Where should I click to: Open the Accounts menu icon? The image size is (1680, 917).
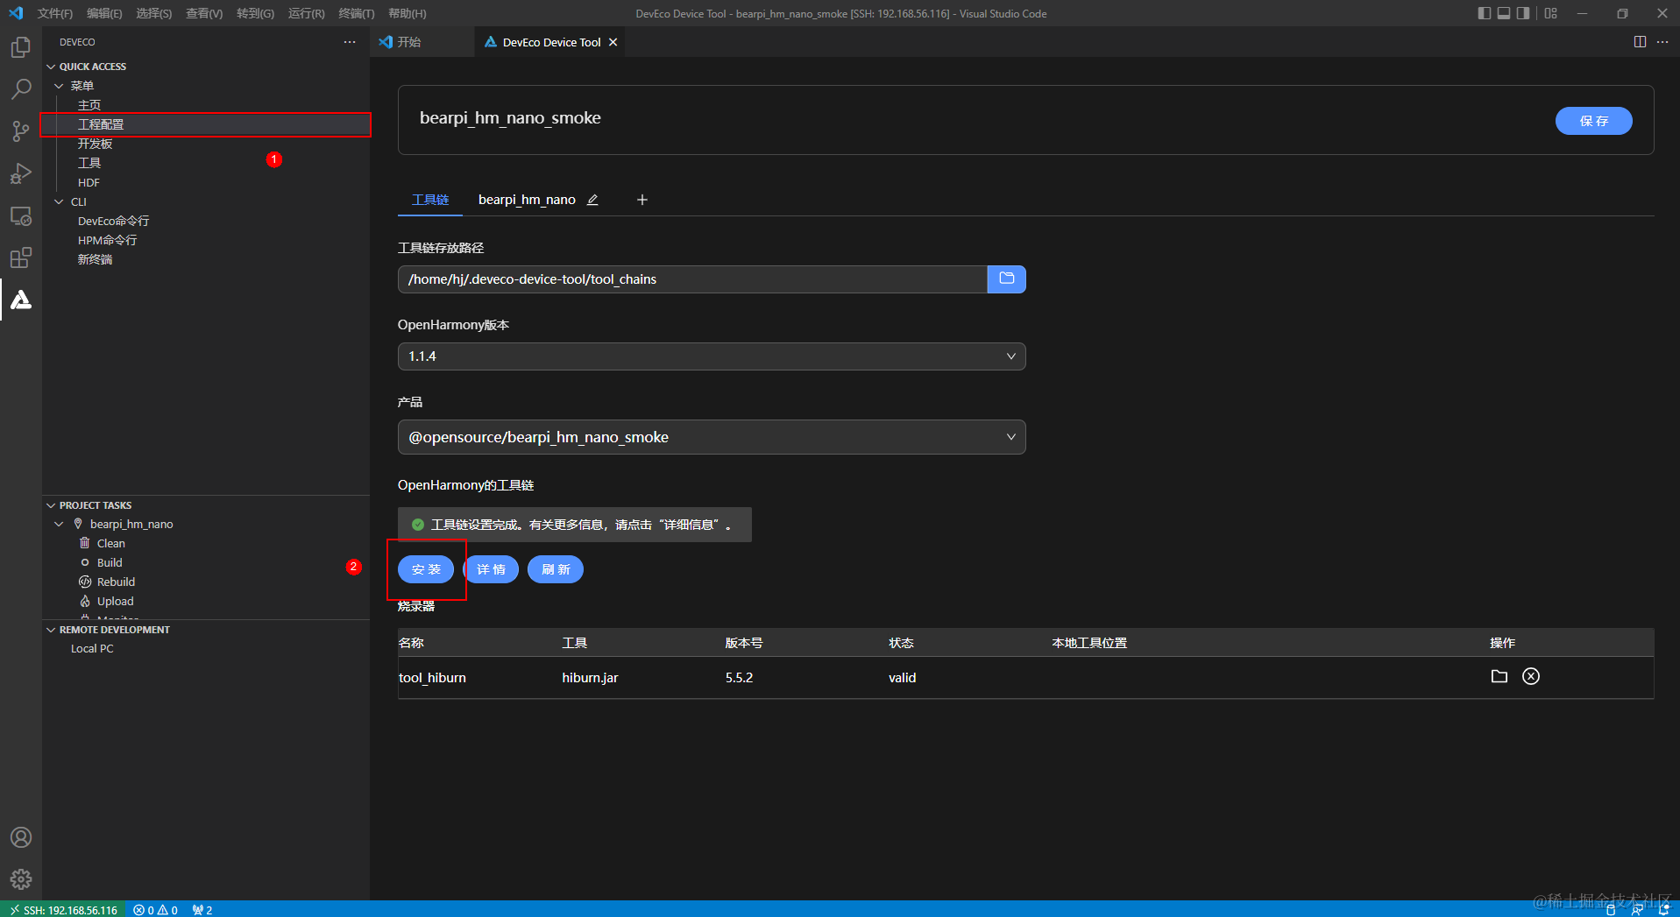pyautogui.click(x=21, y=837)
